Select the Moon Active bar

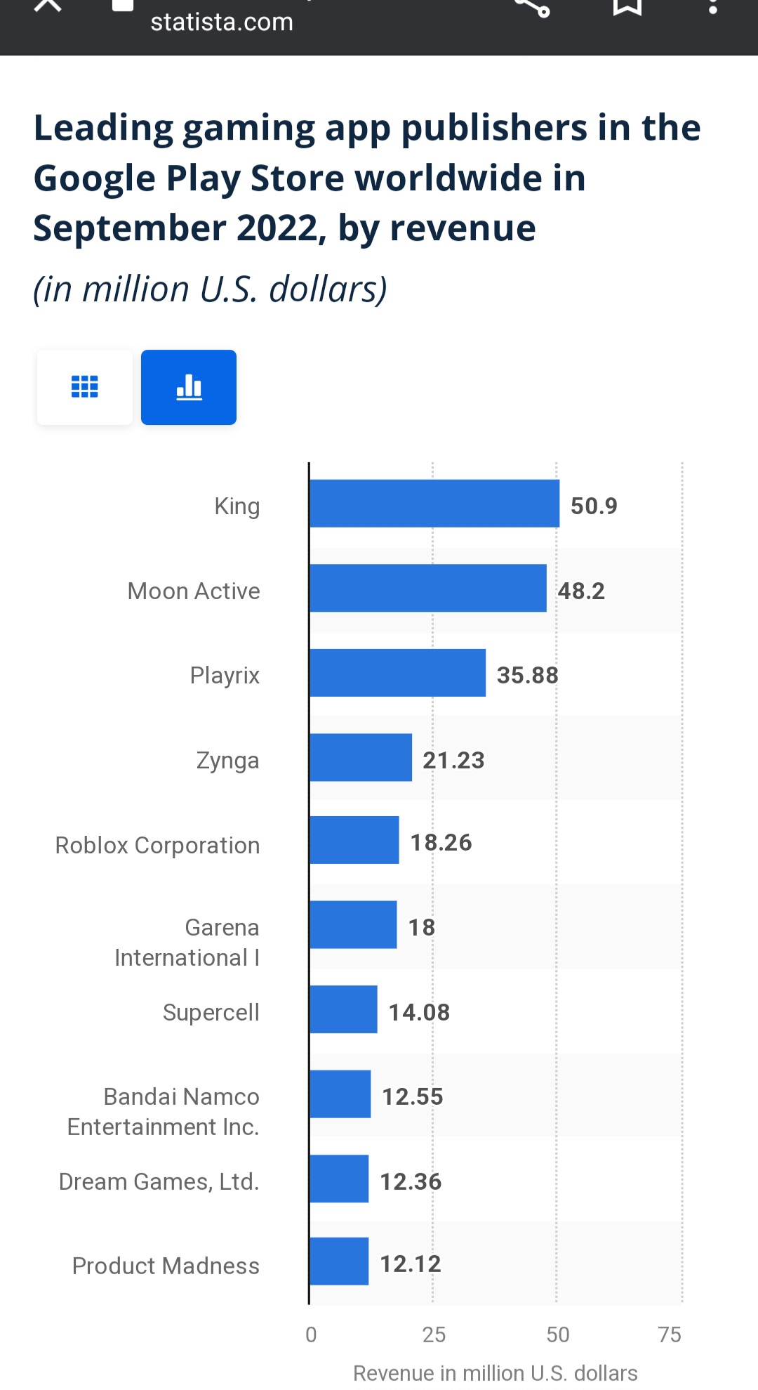[428, 588]
